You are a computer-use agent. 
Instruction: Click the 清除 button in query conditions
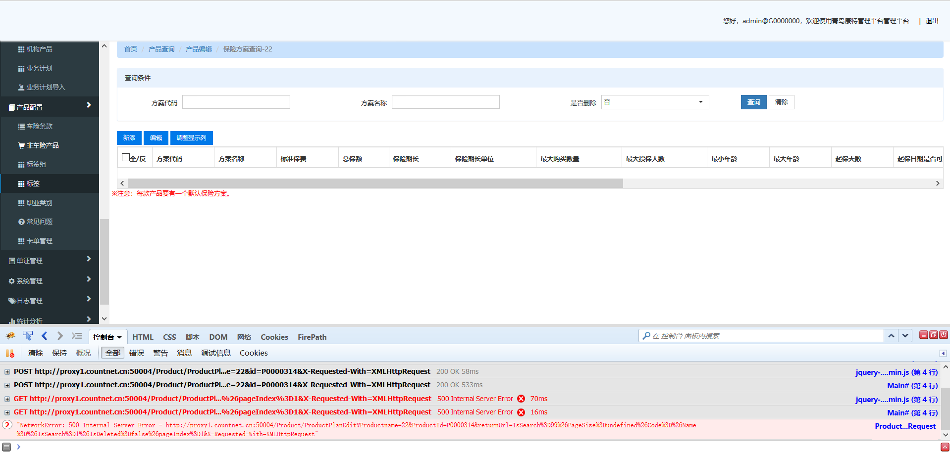click(x=782, y=102)
